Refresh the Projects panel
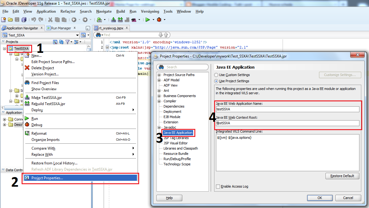This screenshot has height=208, width=369. pyautogui.click(x=61, y=42)
